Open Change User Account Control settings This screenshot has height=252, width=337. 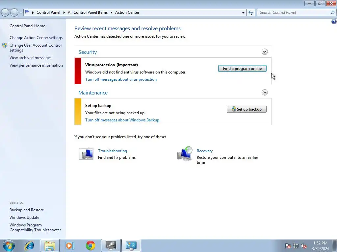[x=36, y=48]
